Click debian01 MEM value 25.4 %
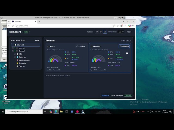This screenshot has height=130, width=174. click(x=117, y=55)
